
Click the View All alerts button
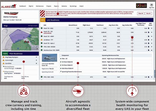click(148, 13)
